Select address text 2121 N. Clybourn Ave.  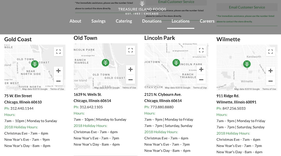163,95
